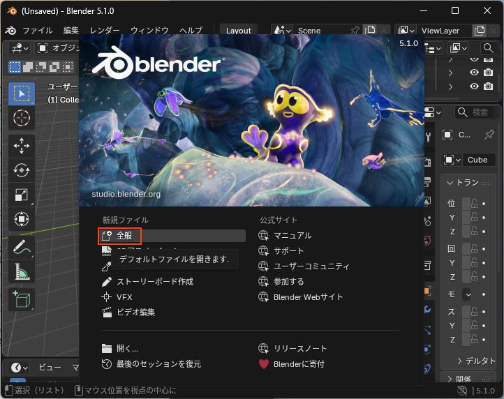Viewport: 504px width, 399px height.
Task: Choose the Move tool in the toolbar
Action: click(22, 146)
